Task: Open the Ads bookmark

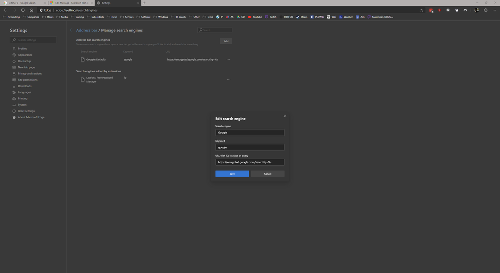Action: (360, 17)
